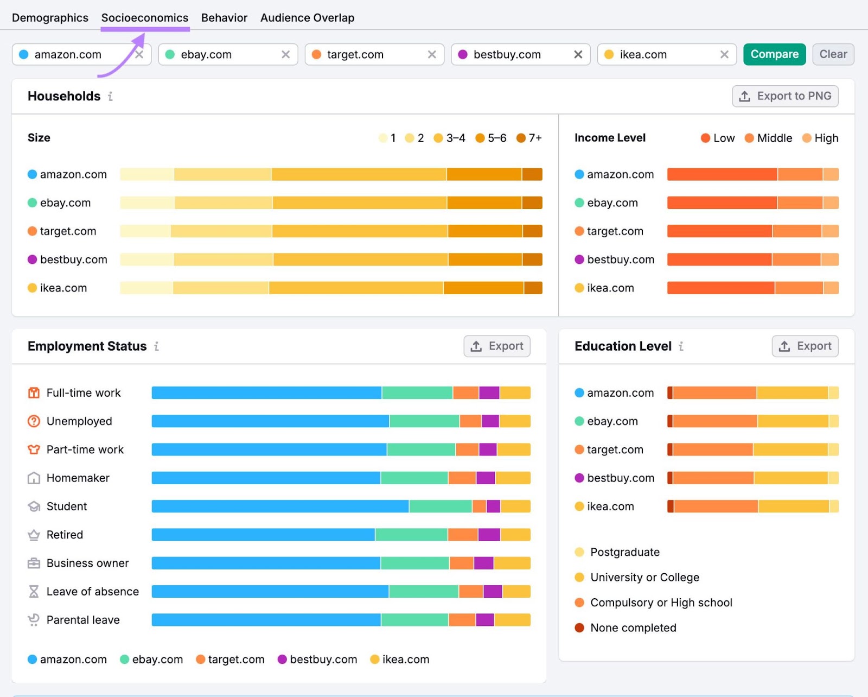This screenshot has height=697, width=868.
Task: Click the Business owner briefcase icon
Action: (34, 563)
